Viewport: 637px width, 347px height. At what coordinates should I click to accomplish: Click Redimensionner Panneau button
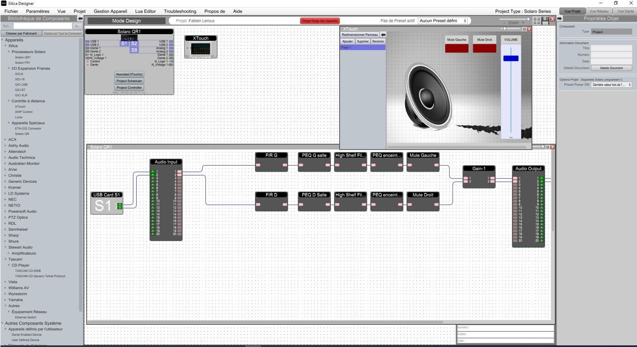360,35
